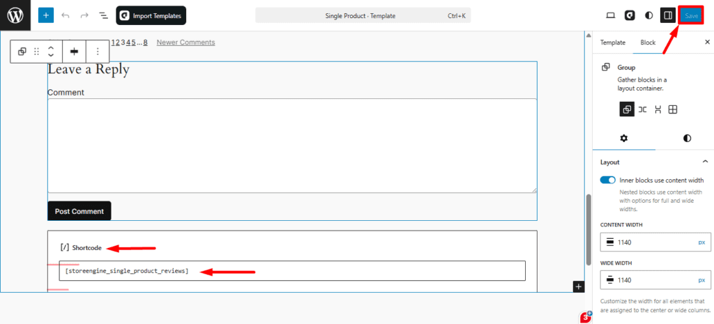Select the Grid variation icon

click(x=673, y=109)
